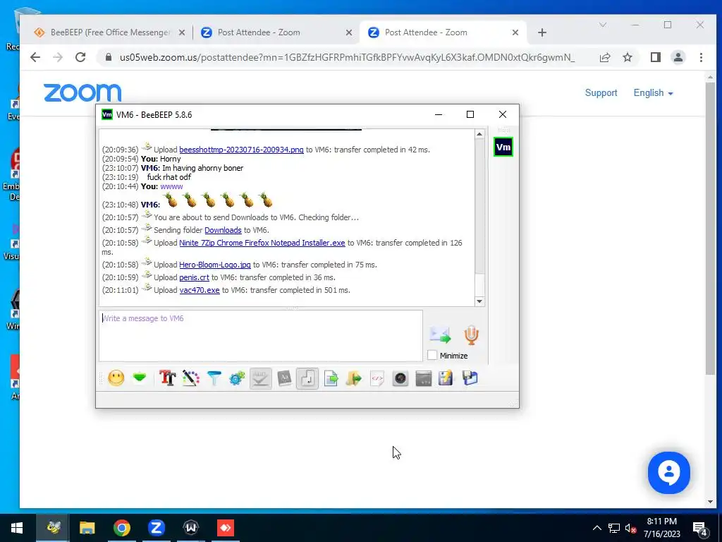Click the dark window panel toolbar icon
This screenshot has width=722, height=542.
click(424, 378)
